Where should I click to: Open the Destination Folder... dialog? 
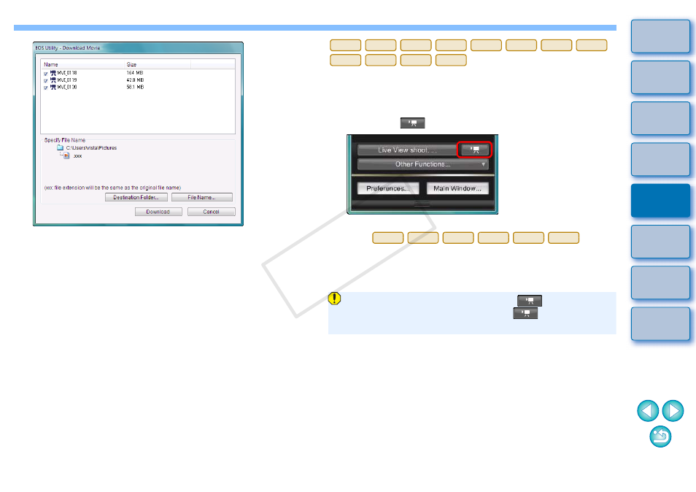point(136,198)
